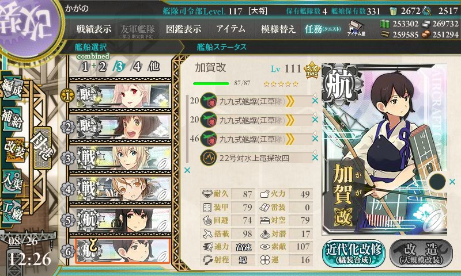Open the 任務 (クエスト) quest menu
Viewport: 461px width, 276px height.
[x=323, y=29]
